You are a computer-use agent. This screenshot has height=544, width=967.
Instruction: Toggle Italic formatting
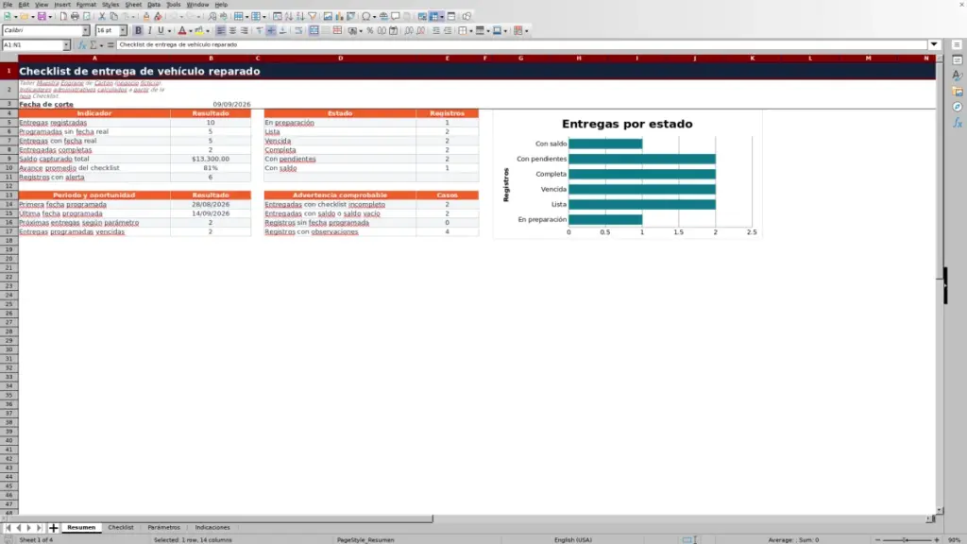pos(150,31)
